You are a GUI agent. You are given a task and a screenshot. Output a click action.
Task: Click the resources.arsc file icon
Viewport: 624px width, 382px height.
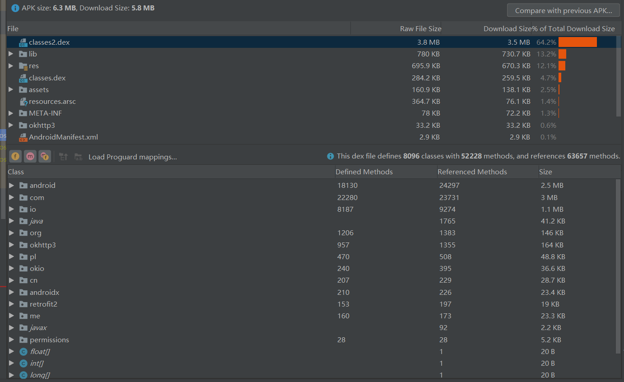coord(23,102)
